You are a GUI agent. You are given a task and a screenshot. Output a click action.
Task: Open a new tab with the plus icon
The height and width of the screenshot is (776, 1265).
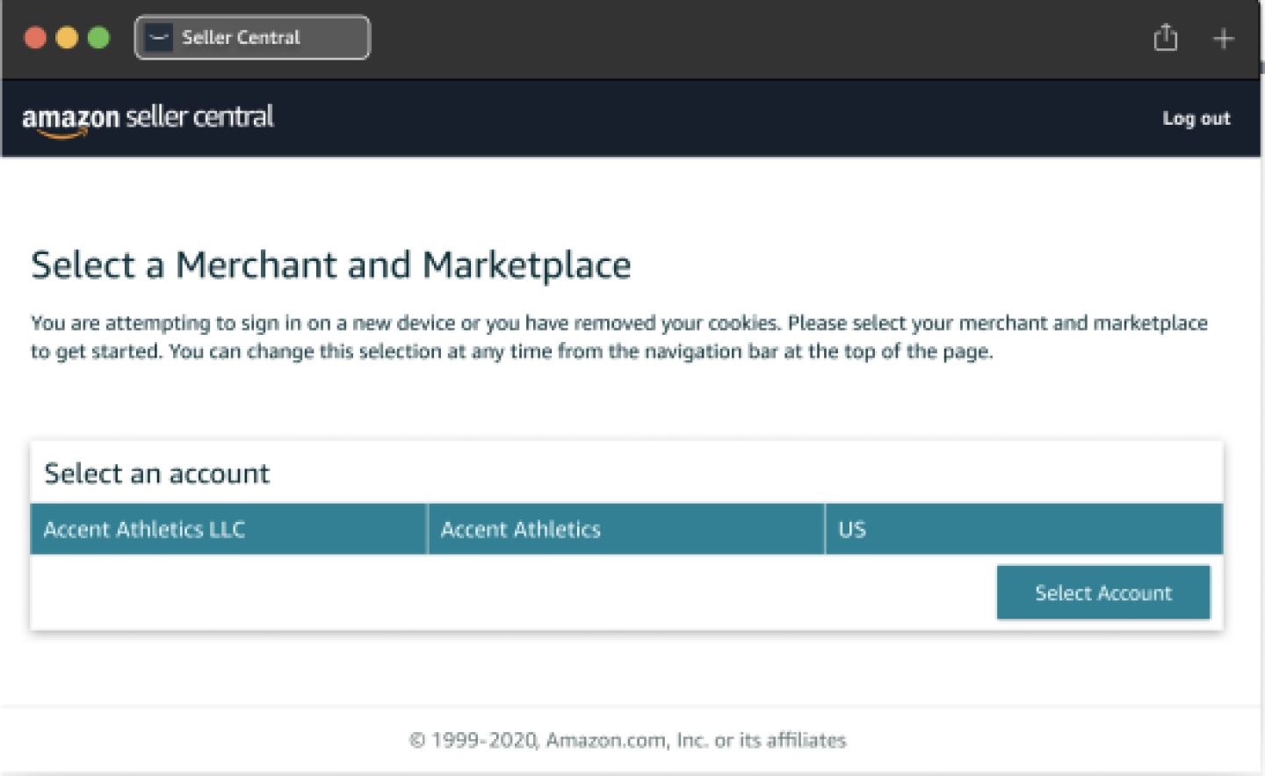point(1223,38)
